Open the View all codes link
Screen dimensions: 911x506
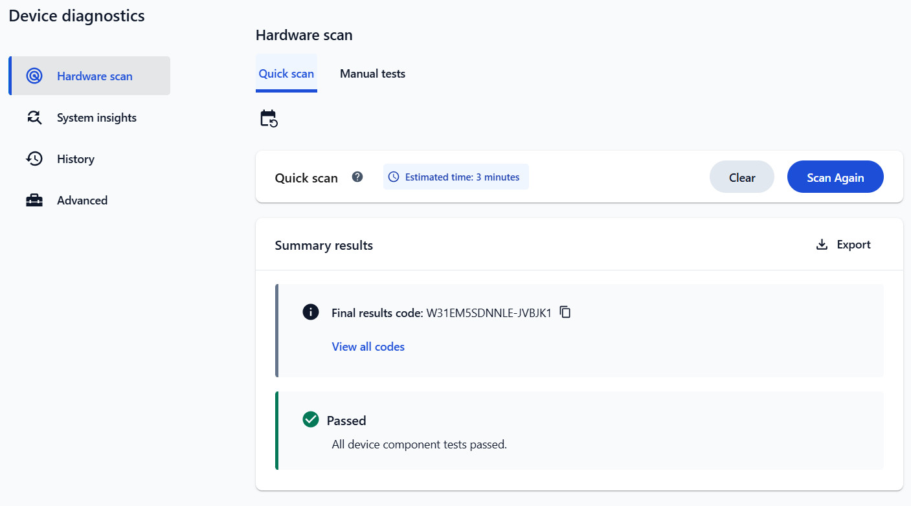click(368, 347)
